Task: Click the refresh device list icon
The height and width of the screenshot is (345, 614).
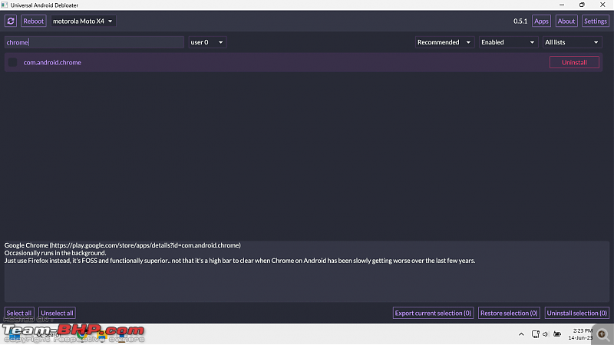Action: [x=11, y=21]
